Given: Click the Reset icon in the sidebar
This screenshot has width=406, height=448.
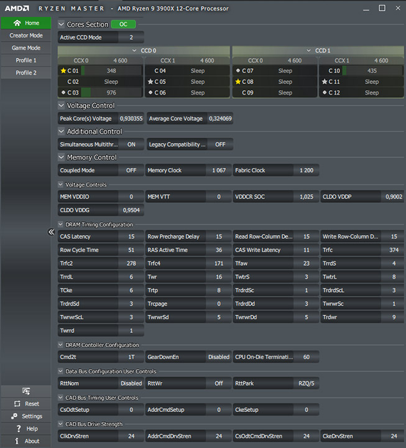Looking at the screenshot, I should pos(17,404).
